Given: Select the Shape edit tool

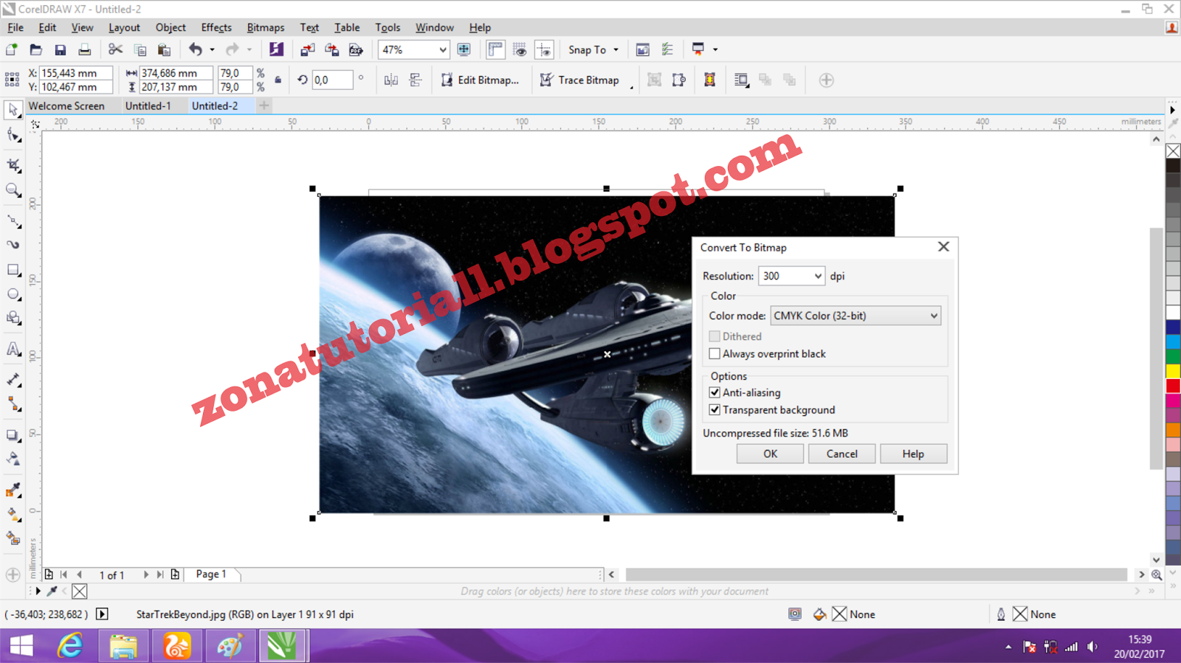Looking at the screenshot, I should coord(13,135).
